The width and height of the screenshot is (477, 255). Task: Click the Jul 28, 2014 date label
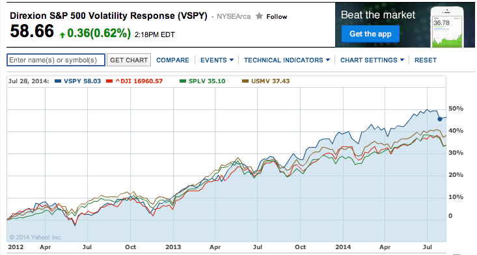[x=28, y=81]
